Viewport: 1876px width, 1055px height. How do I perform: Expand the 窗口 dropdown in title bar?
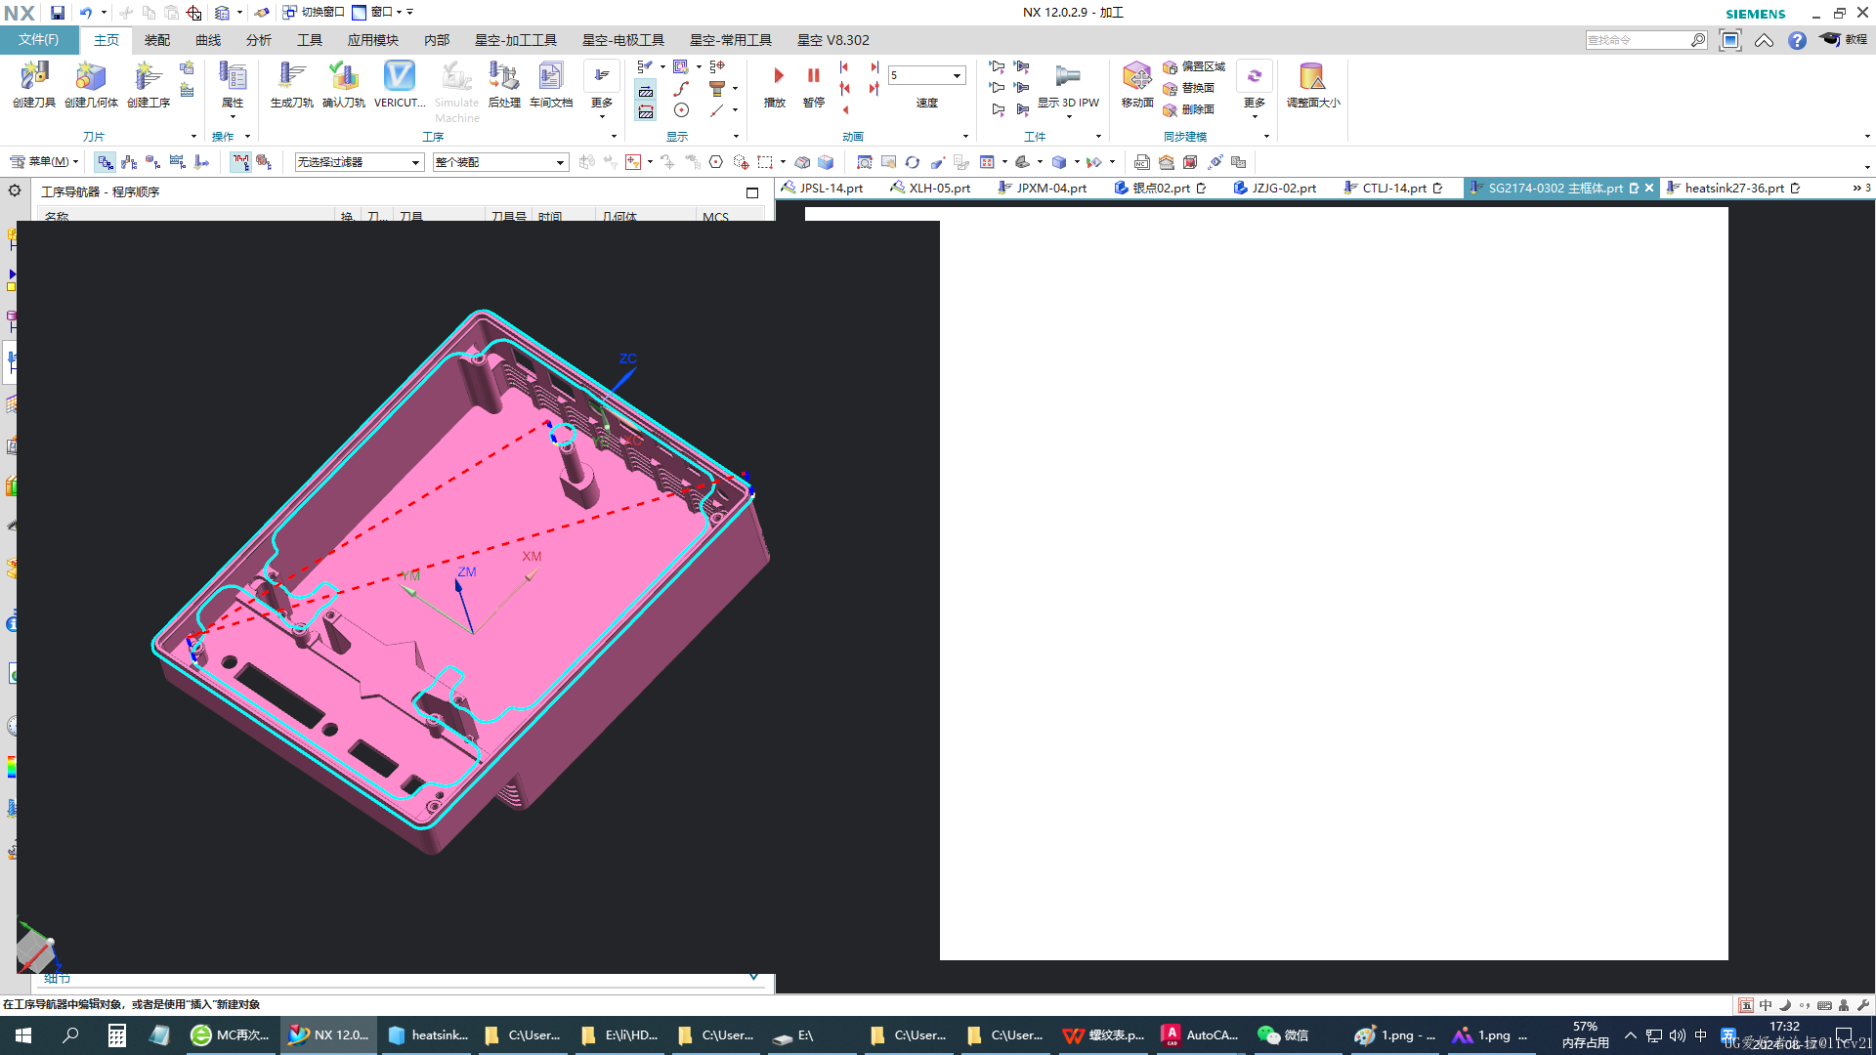tap(386, 13)
